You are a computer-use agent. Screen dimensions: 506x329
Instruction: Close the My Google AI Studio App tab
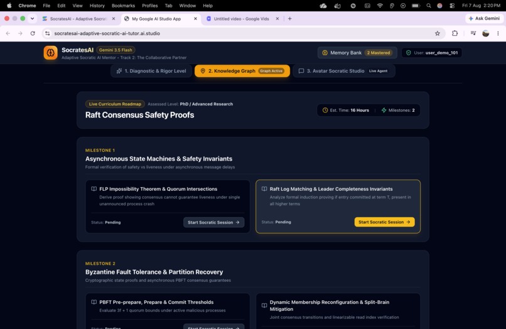point(195,19)
